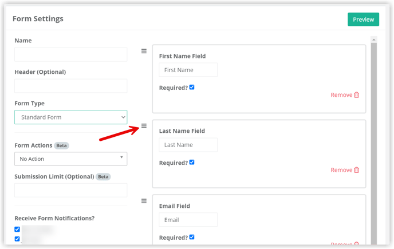Focus the Header (Optional) input field
Viewport: 394px width, 249px height.
point(71,86)
